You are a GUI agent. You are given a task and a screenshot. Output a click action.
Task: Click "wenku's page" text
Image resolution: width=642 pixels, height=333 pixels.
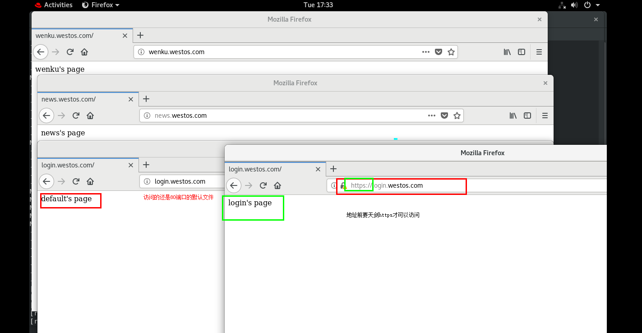tap(60, 69)
